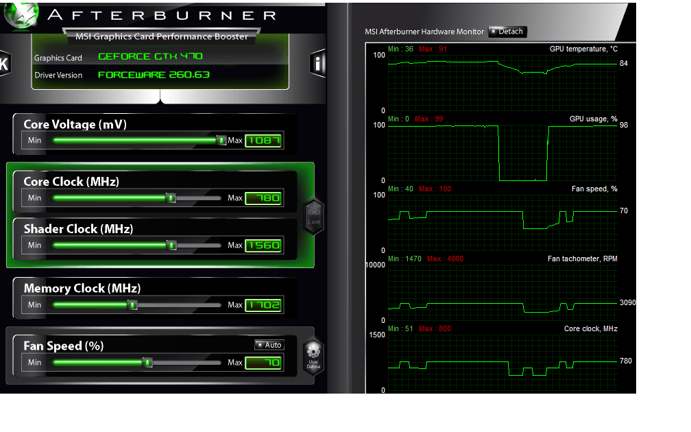Edit the Core Voltage value 1087
Screen dimensions: 691x432
pos(263,141)
